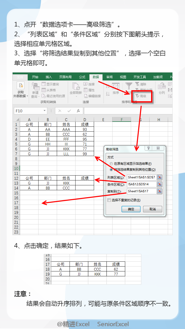Click the 分列 text-to-columns icon
Screen dimensions: 185x329
click(x=162, y=86)
